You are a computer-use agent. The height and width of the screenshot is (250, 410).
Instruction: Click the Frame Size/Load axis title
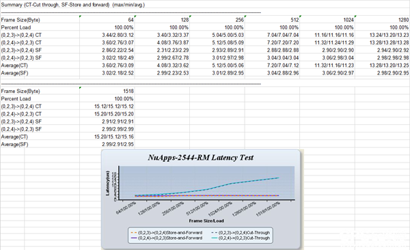pyautogui.click(x=206, y=221)
